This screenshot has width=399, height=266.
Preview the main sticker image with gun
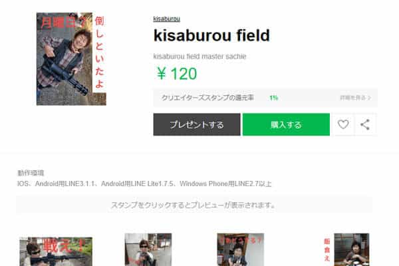point(71,59)
